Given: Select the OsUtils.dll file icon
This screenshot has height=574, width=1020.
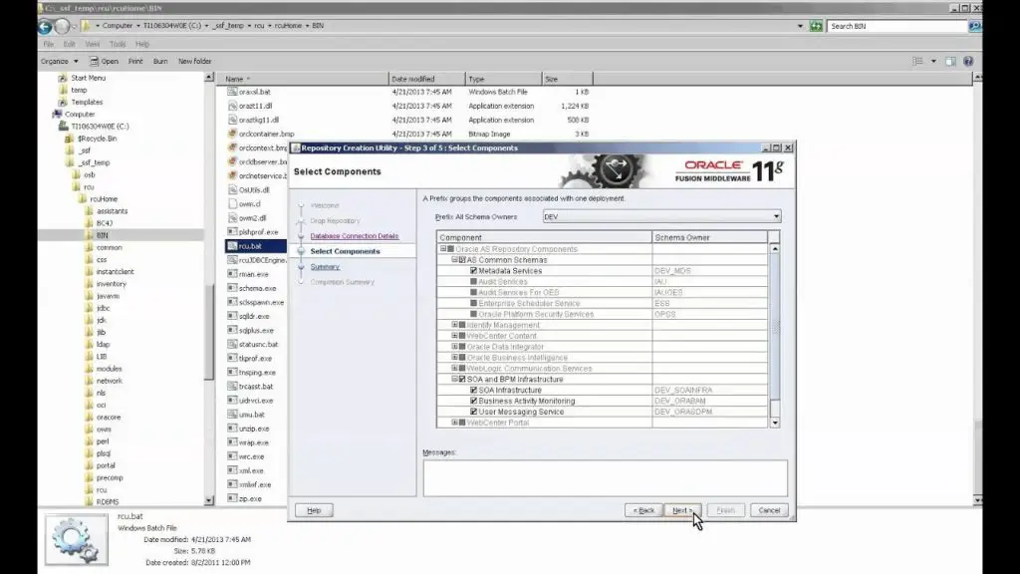Looking at the screenshot, I should [232, 190].
